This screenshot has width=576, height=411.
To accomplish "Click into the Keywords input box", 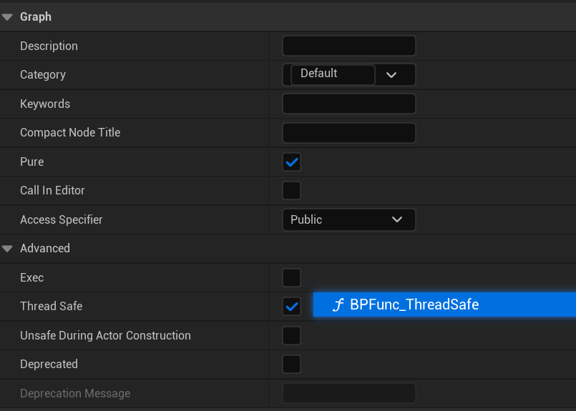I will pyautogui.click(x=348, y=104).
